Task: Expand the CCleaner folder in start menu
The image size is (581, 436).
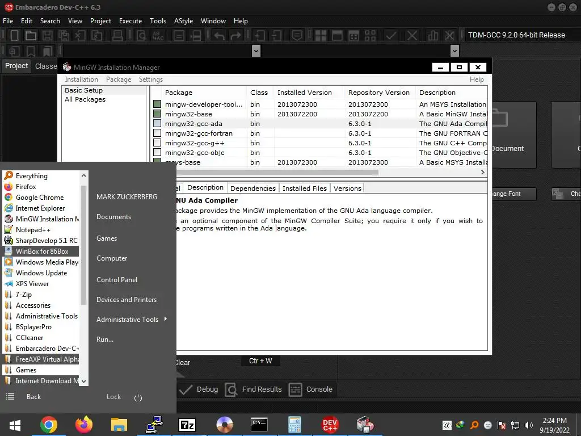Action: [x=30, y=338]
